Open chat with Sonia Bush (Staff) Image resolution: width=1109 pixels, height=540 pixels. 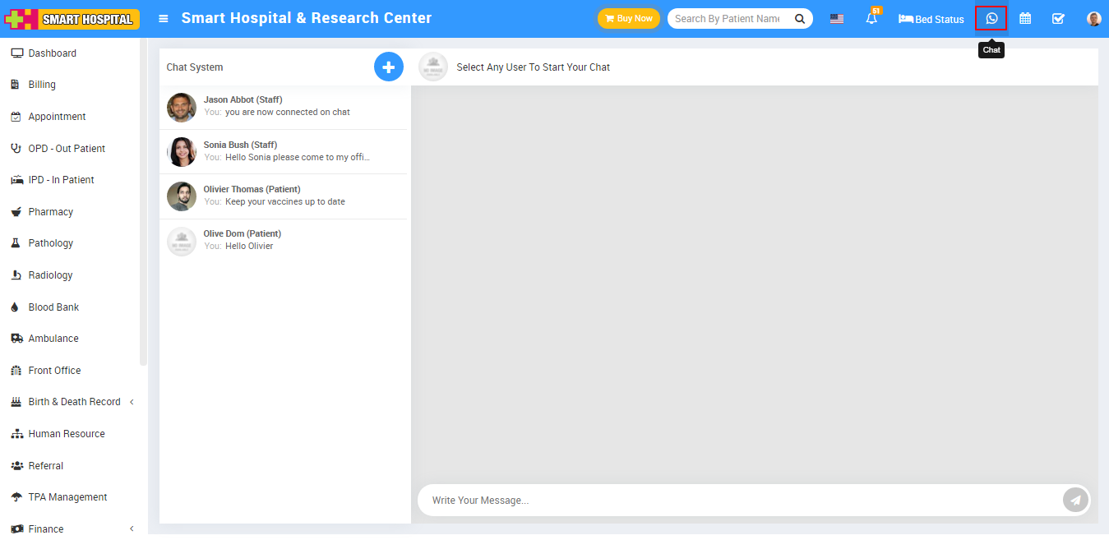(x=284, y=151)
